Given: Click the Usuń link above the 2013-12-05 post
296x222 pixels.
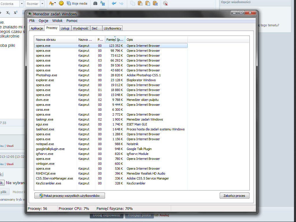Looking at the screenshot, I should coord(10,146).
